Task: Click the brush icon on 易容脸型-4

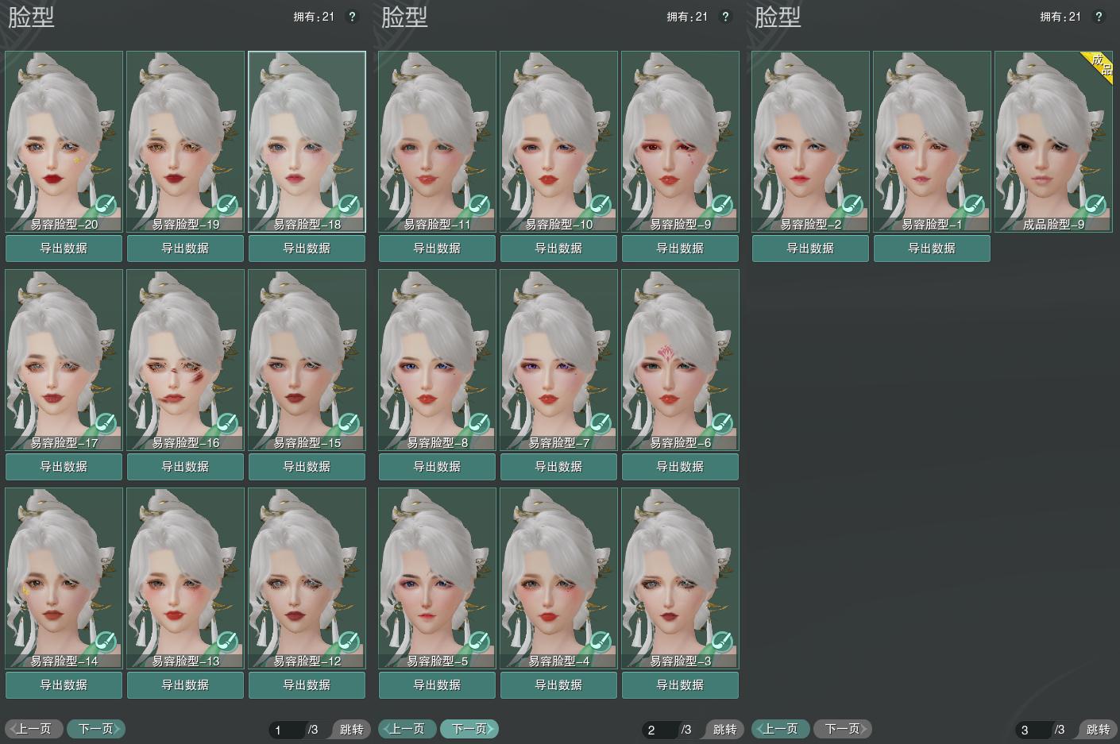Action: tap(601, 642)
